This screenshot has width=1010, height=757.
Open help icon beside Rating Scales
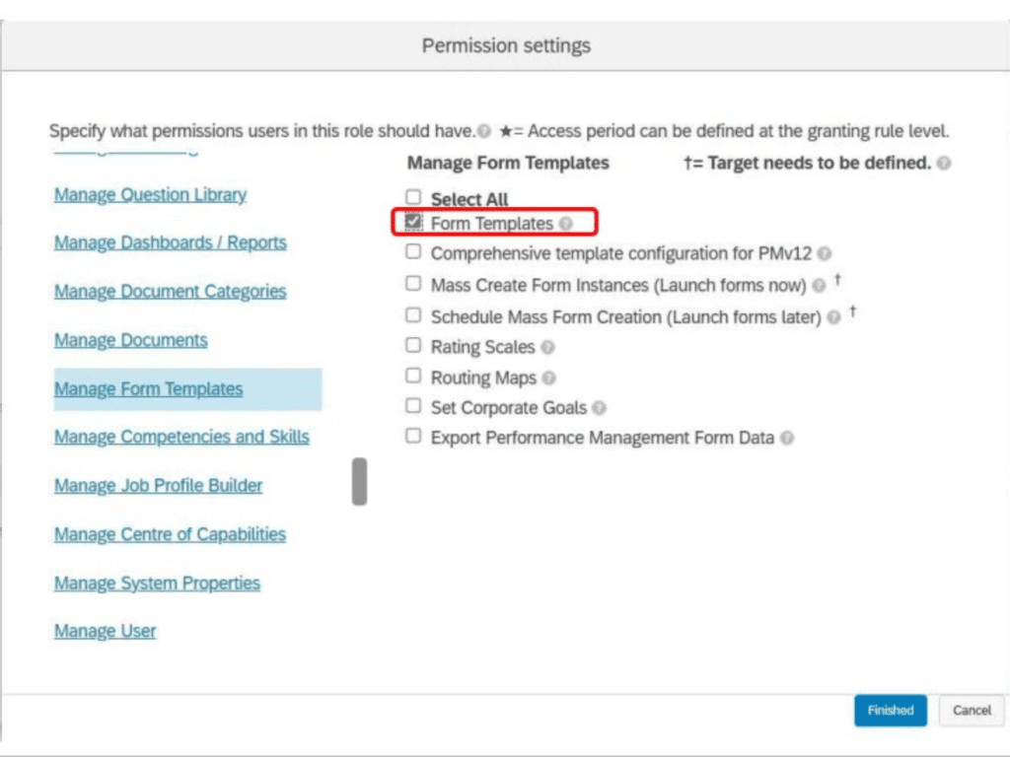click(x=547, y=348)
